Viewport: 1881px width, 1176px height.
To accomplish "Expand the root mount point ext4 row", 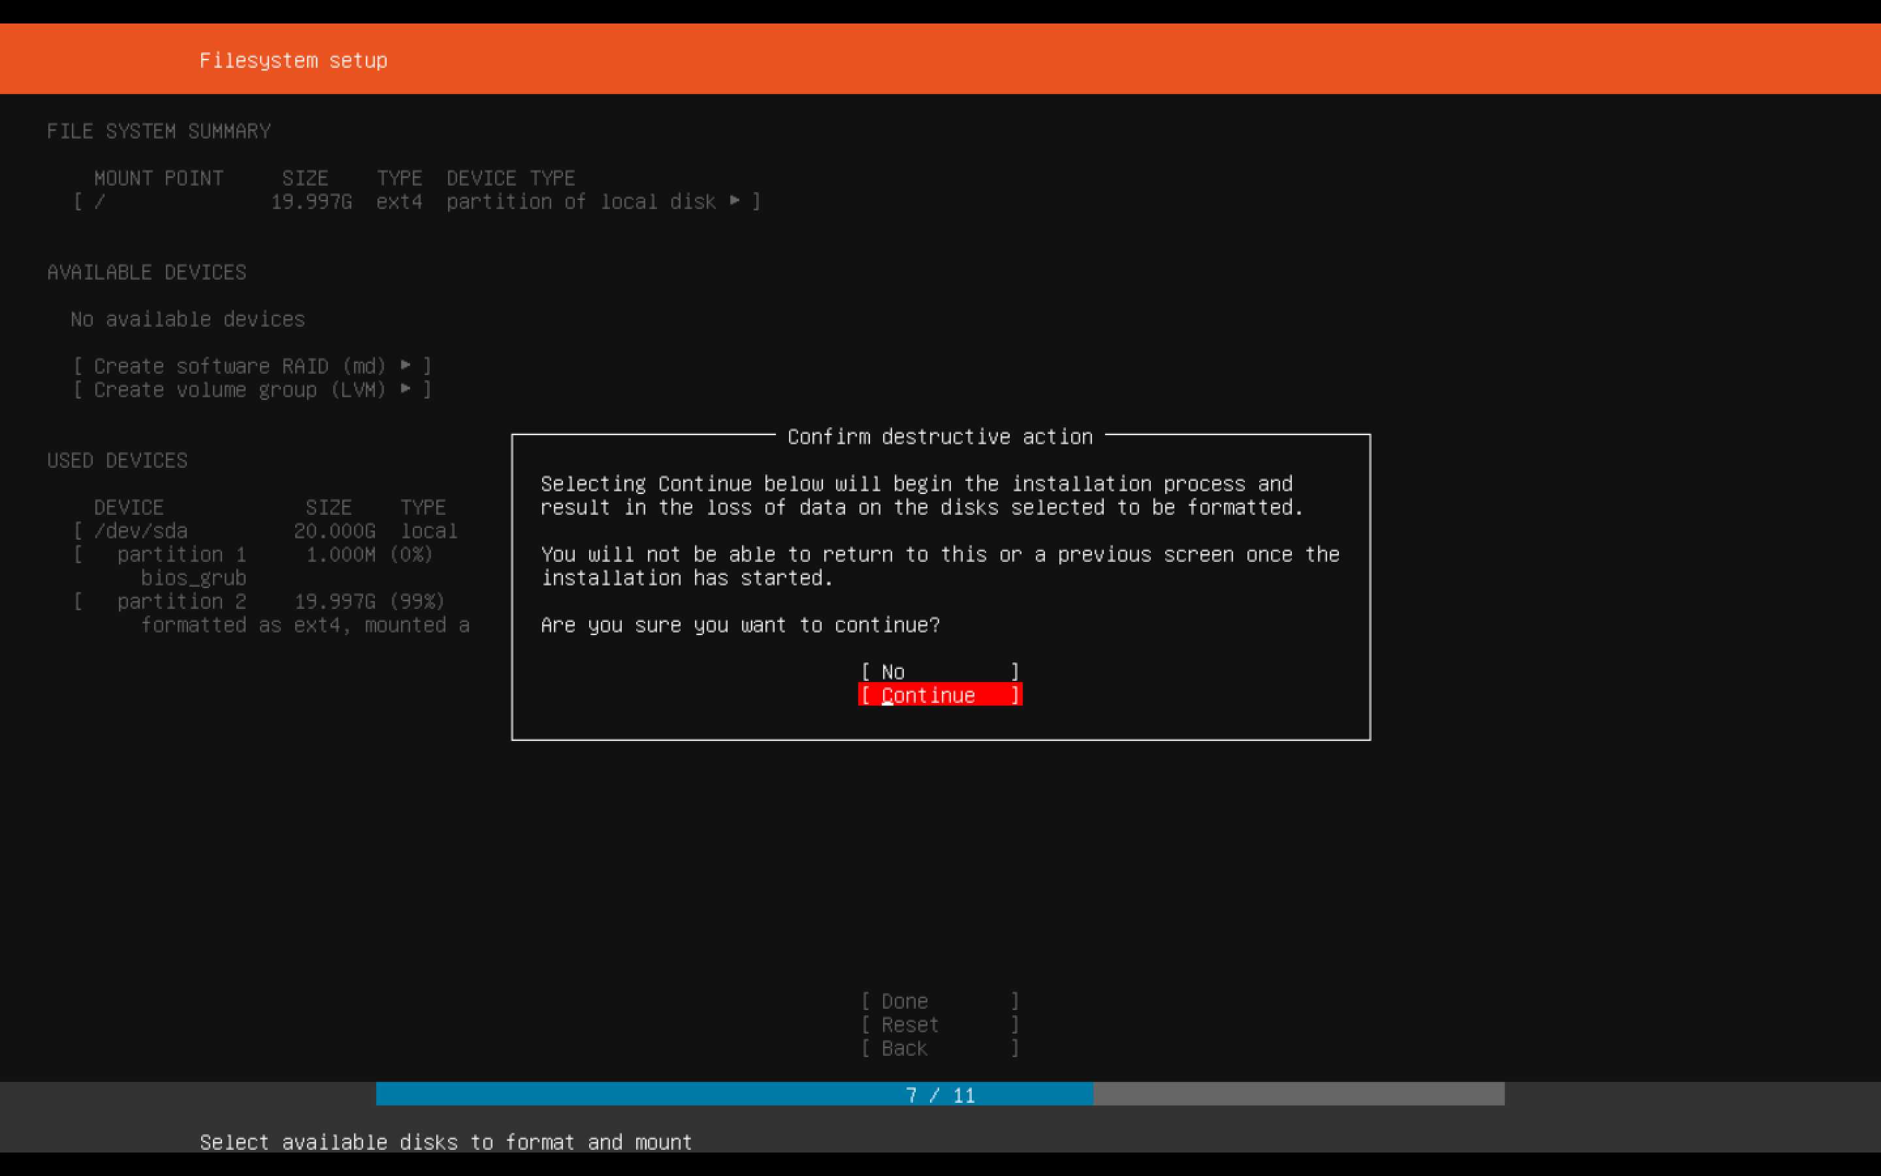I will (x=417, y=201).
